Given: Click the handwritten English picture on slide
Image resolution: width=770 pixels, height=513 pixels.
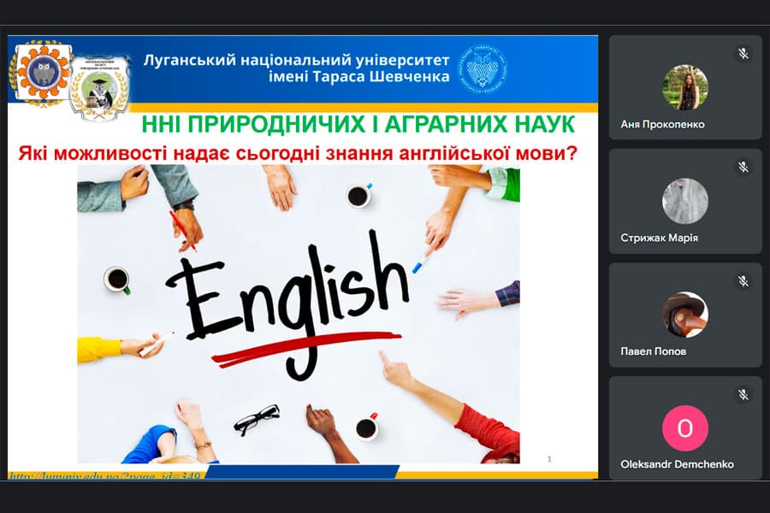Looking at the screenshot, I should pos(299,313).
